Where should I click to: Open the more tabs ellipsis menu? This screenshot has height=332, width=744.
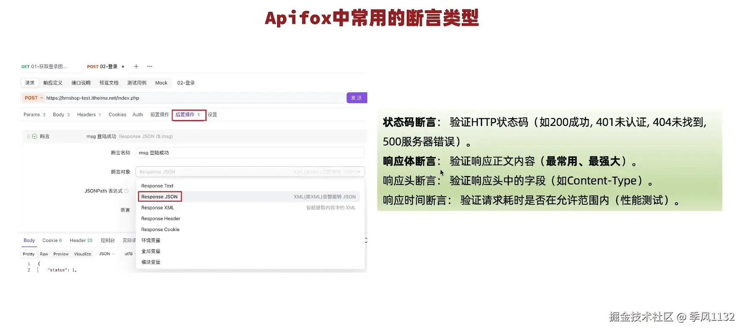[x=150, y=66]
